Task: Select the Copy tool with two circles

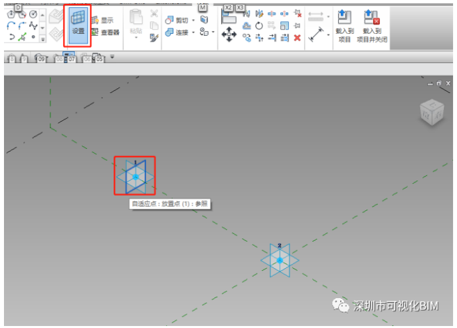Action: tap(246, 38)
